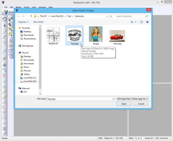Image resolution: width=173 pixels, height=141 pixels.
Task: Navigate to Local Disk (D:) breadcrumb
Action: (x=57, y=16)
